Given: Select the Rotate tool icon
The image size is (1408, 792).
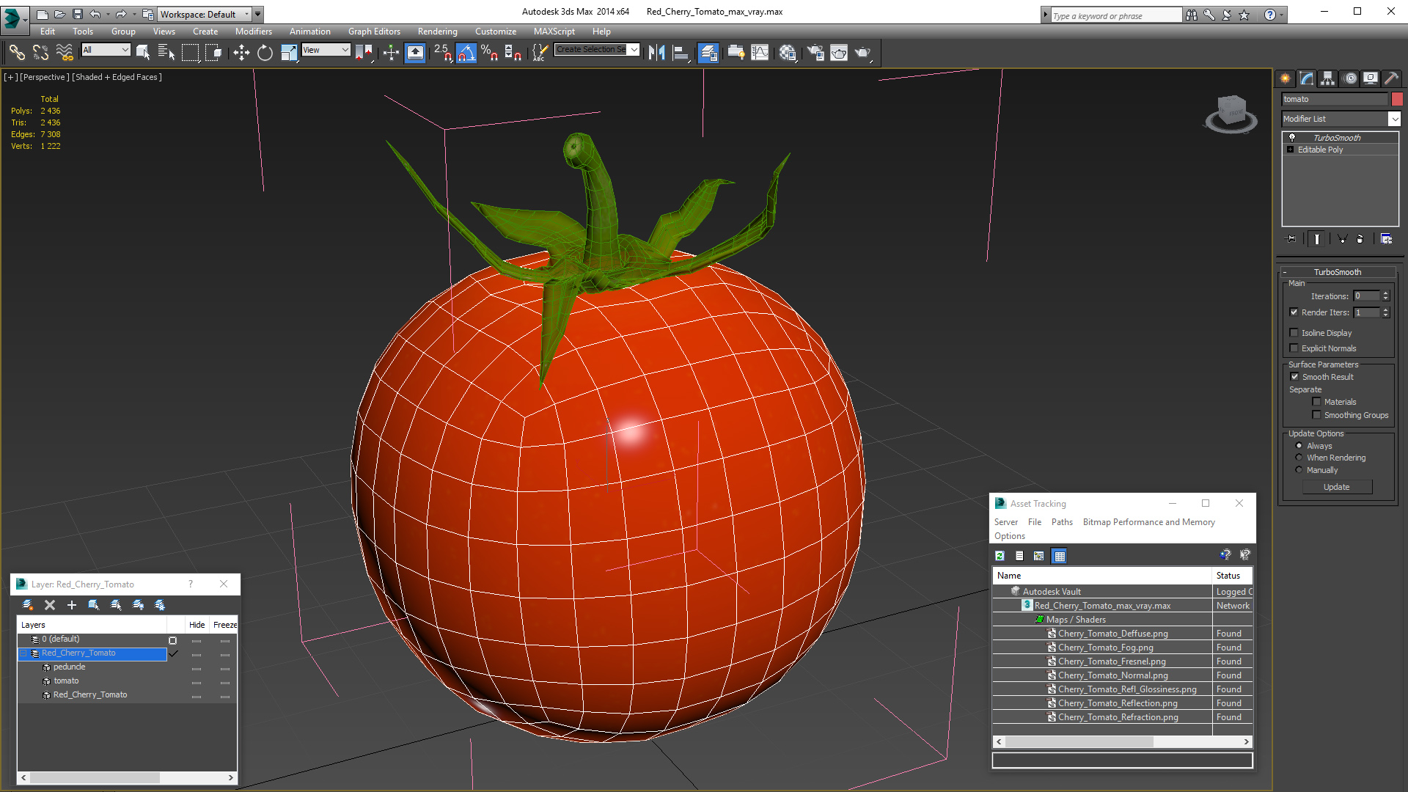Looking at the screenshot, I should coord(265,52).
